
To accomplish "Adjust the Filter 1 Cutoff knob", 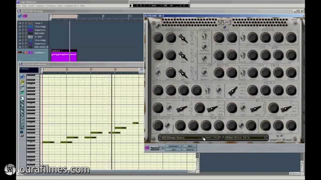I will [158, 90].
